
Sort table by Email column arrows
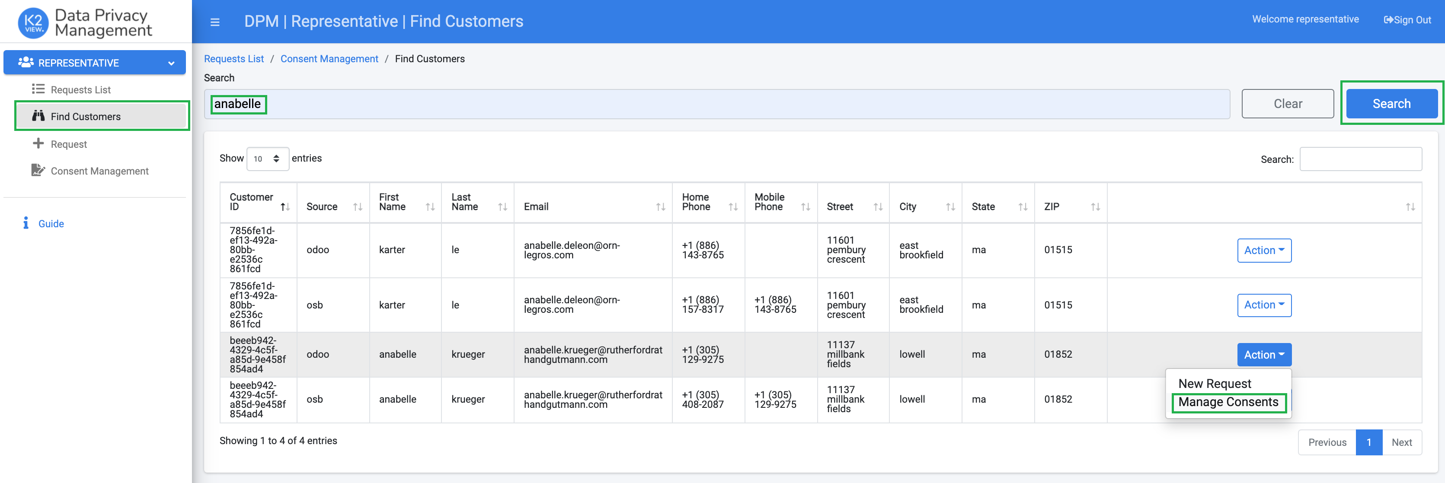660,207
